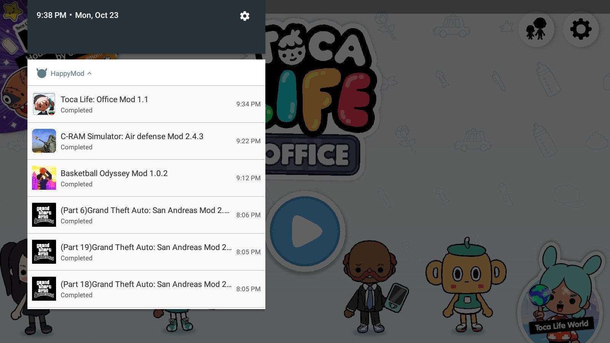Click Completed status under Toca Life: Office Mod
Screen dimensions: 610x343
76,110
